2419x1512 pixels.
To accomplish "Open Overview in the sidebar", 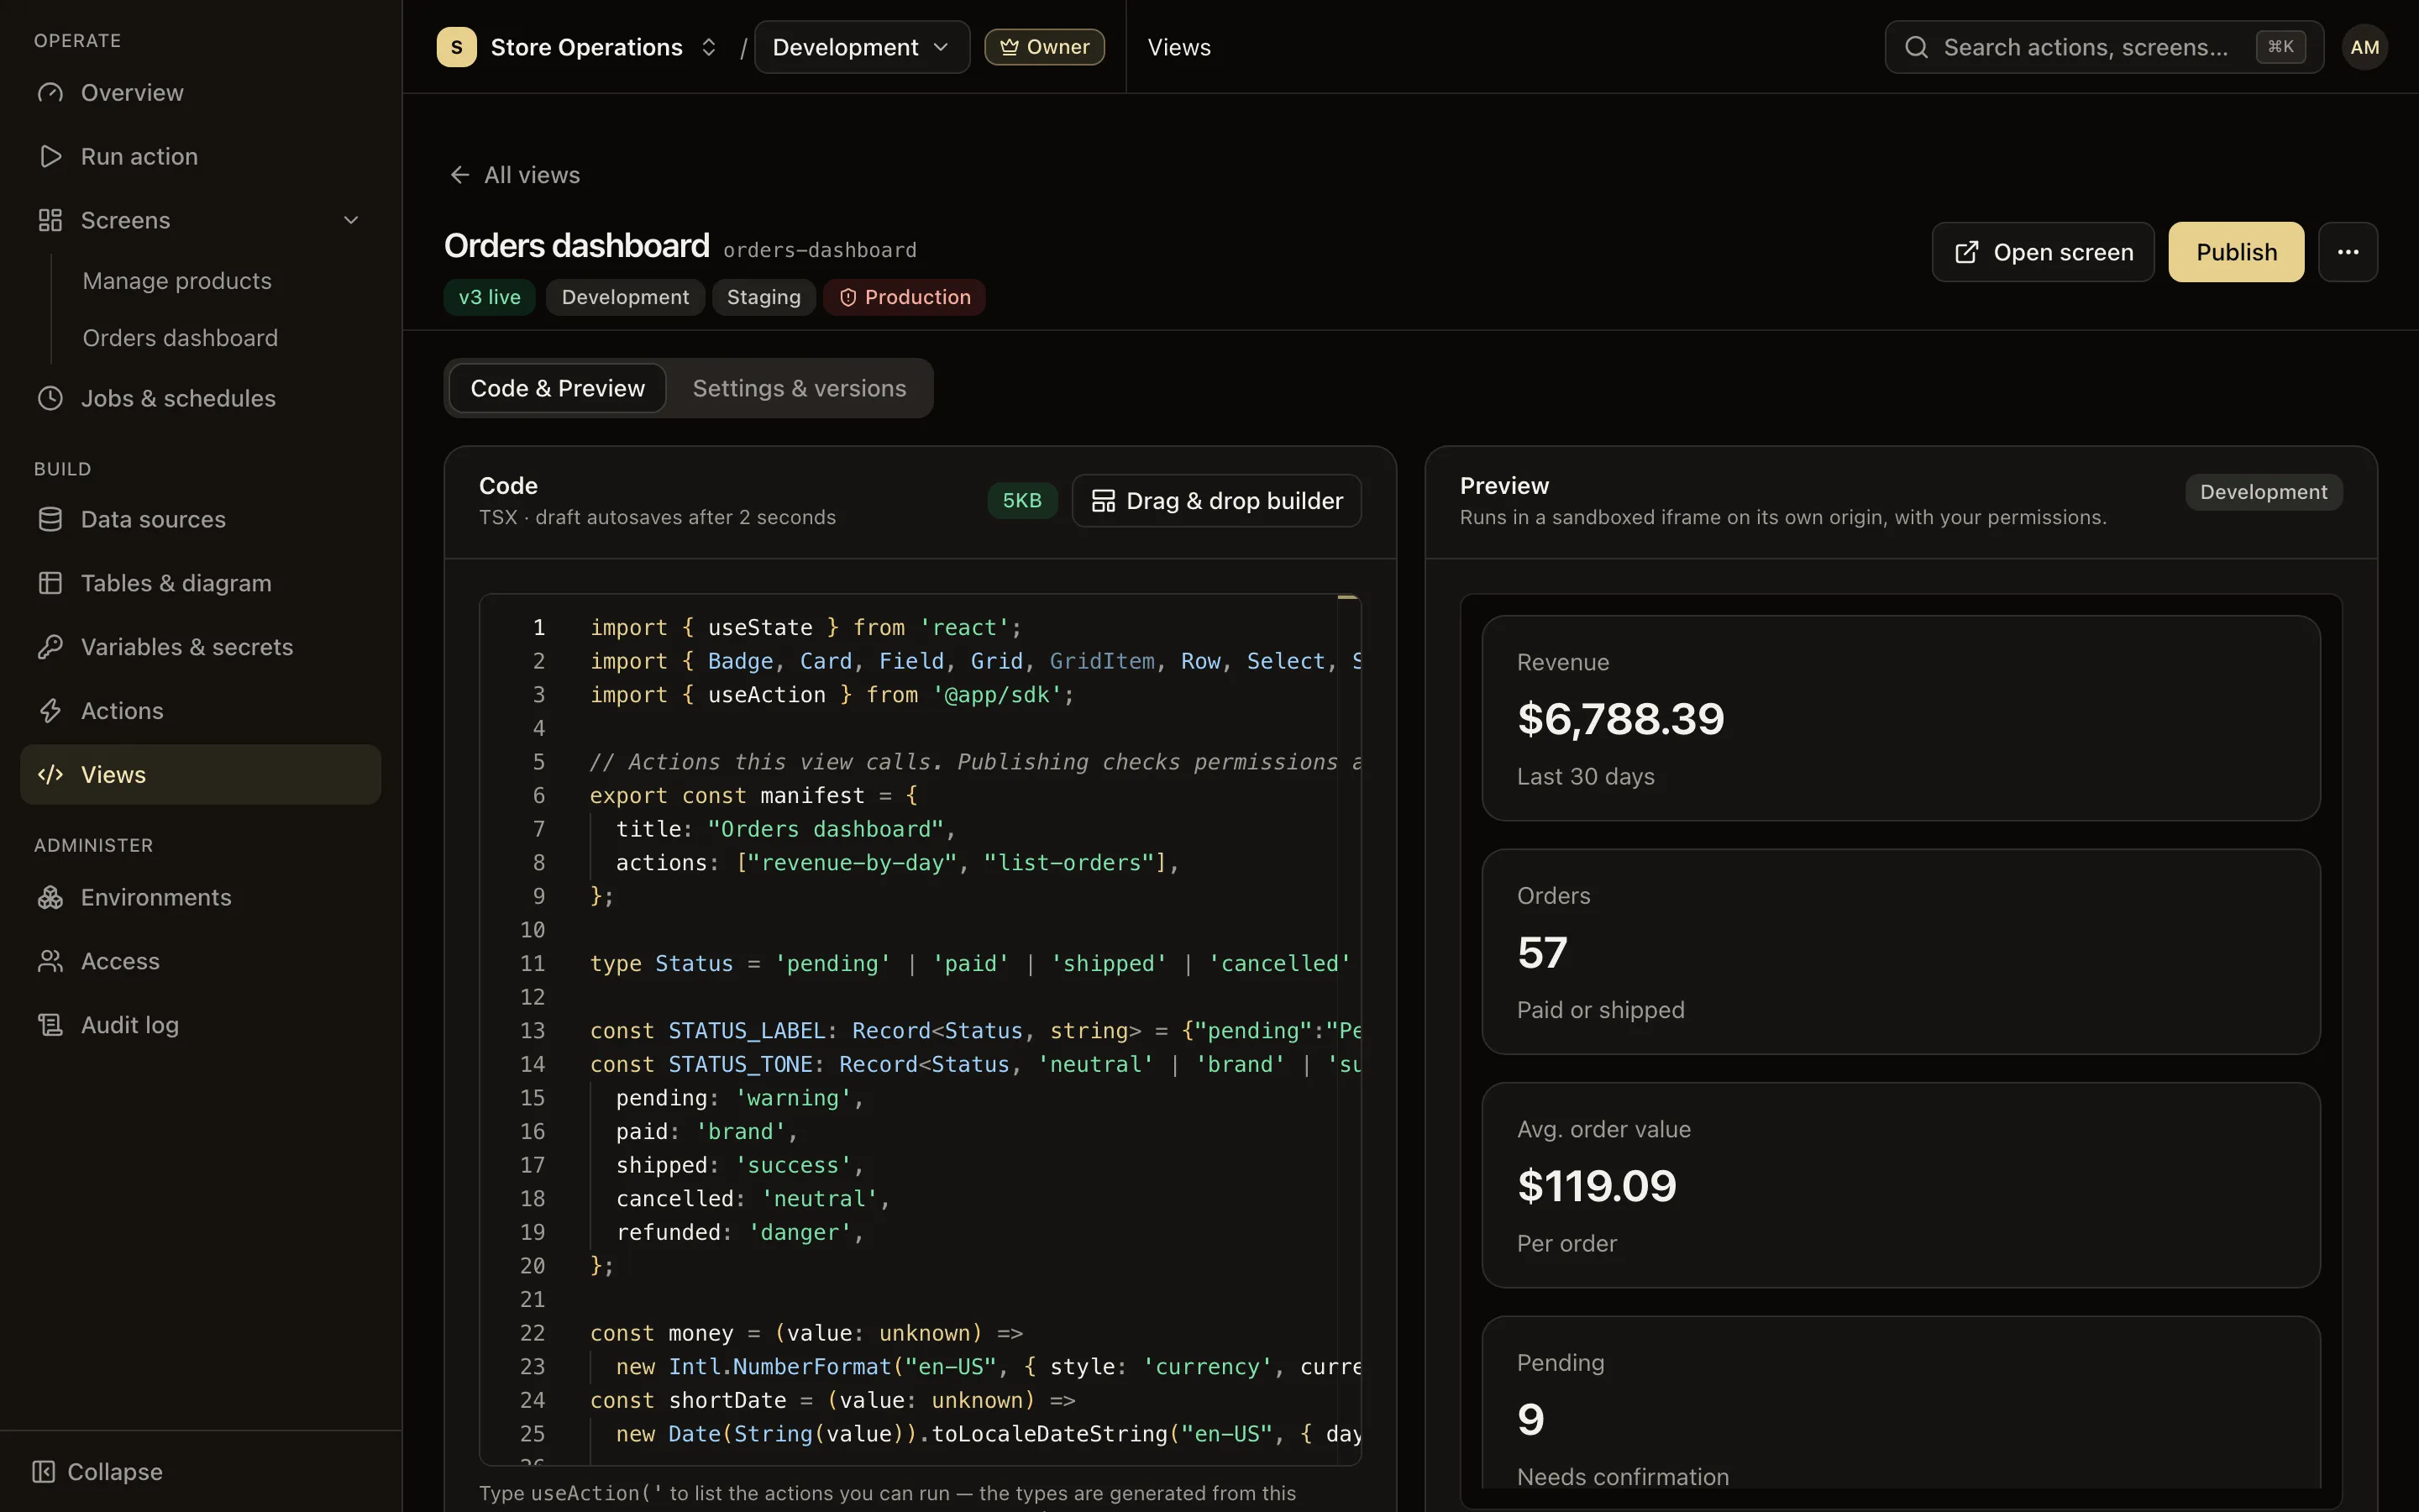I will point(200,92).
